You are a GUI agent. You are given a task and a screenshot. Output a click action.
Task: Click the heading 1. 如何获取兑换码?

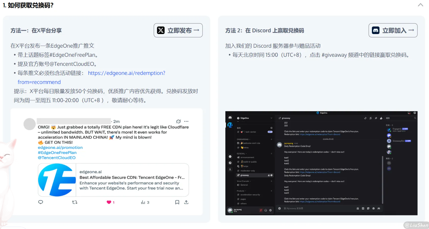(x=28, y=5)
